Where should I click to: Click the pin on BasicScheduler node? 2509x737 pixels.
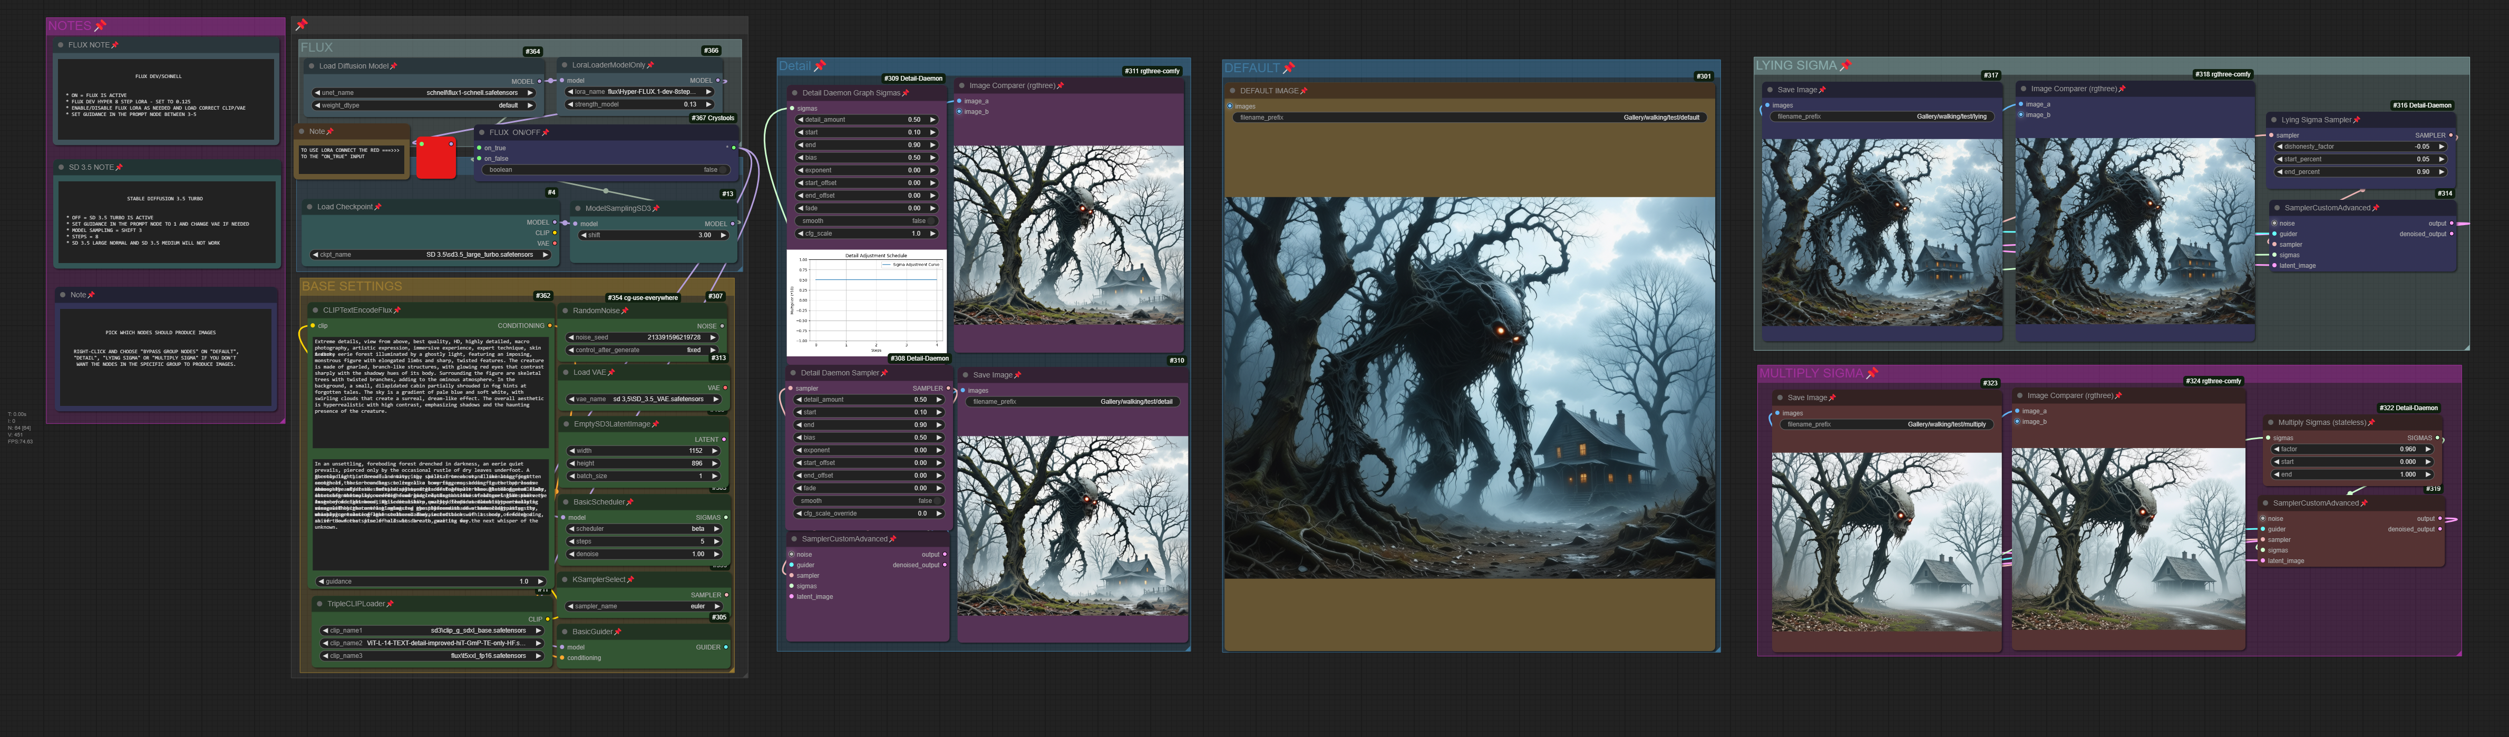(630, 502)
